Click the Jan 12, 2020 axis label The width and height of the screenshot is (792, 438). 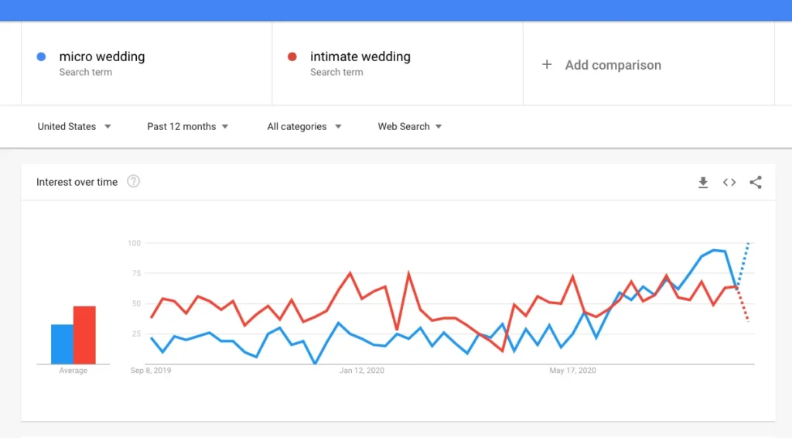tap(362, 371)
